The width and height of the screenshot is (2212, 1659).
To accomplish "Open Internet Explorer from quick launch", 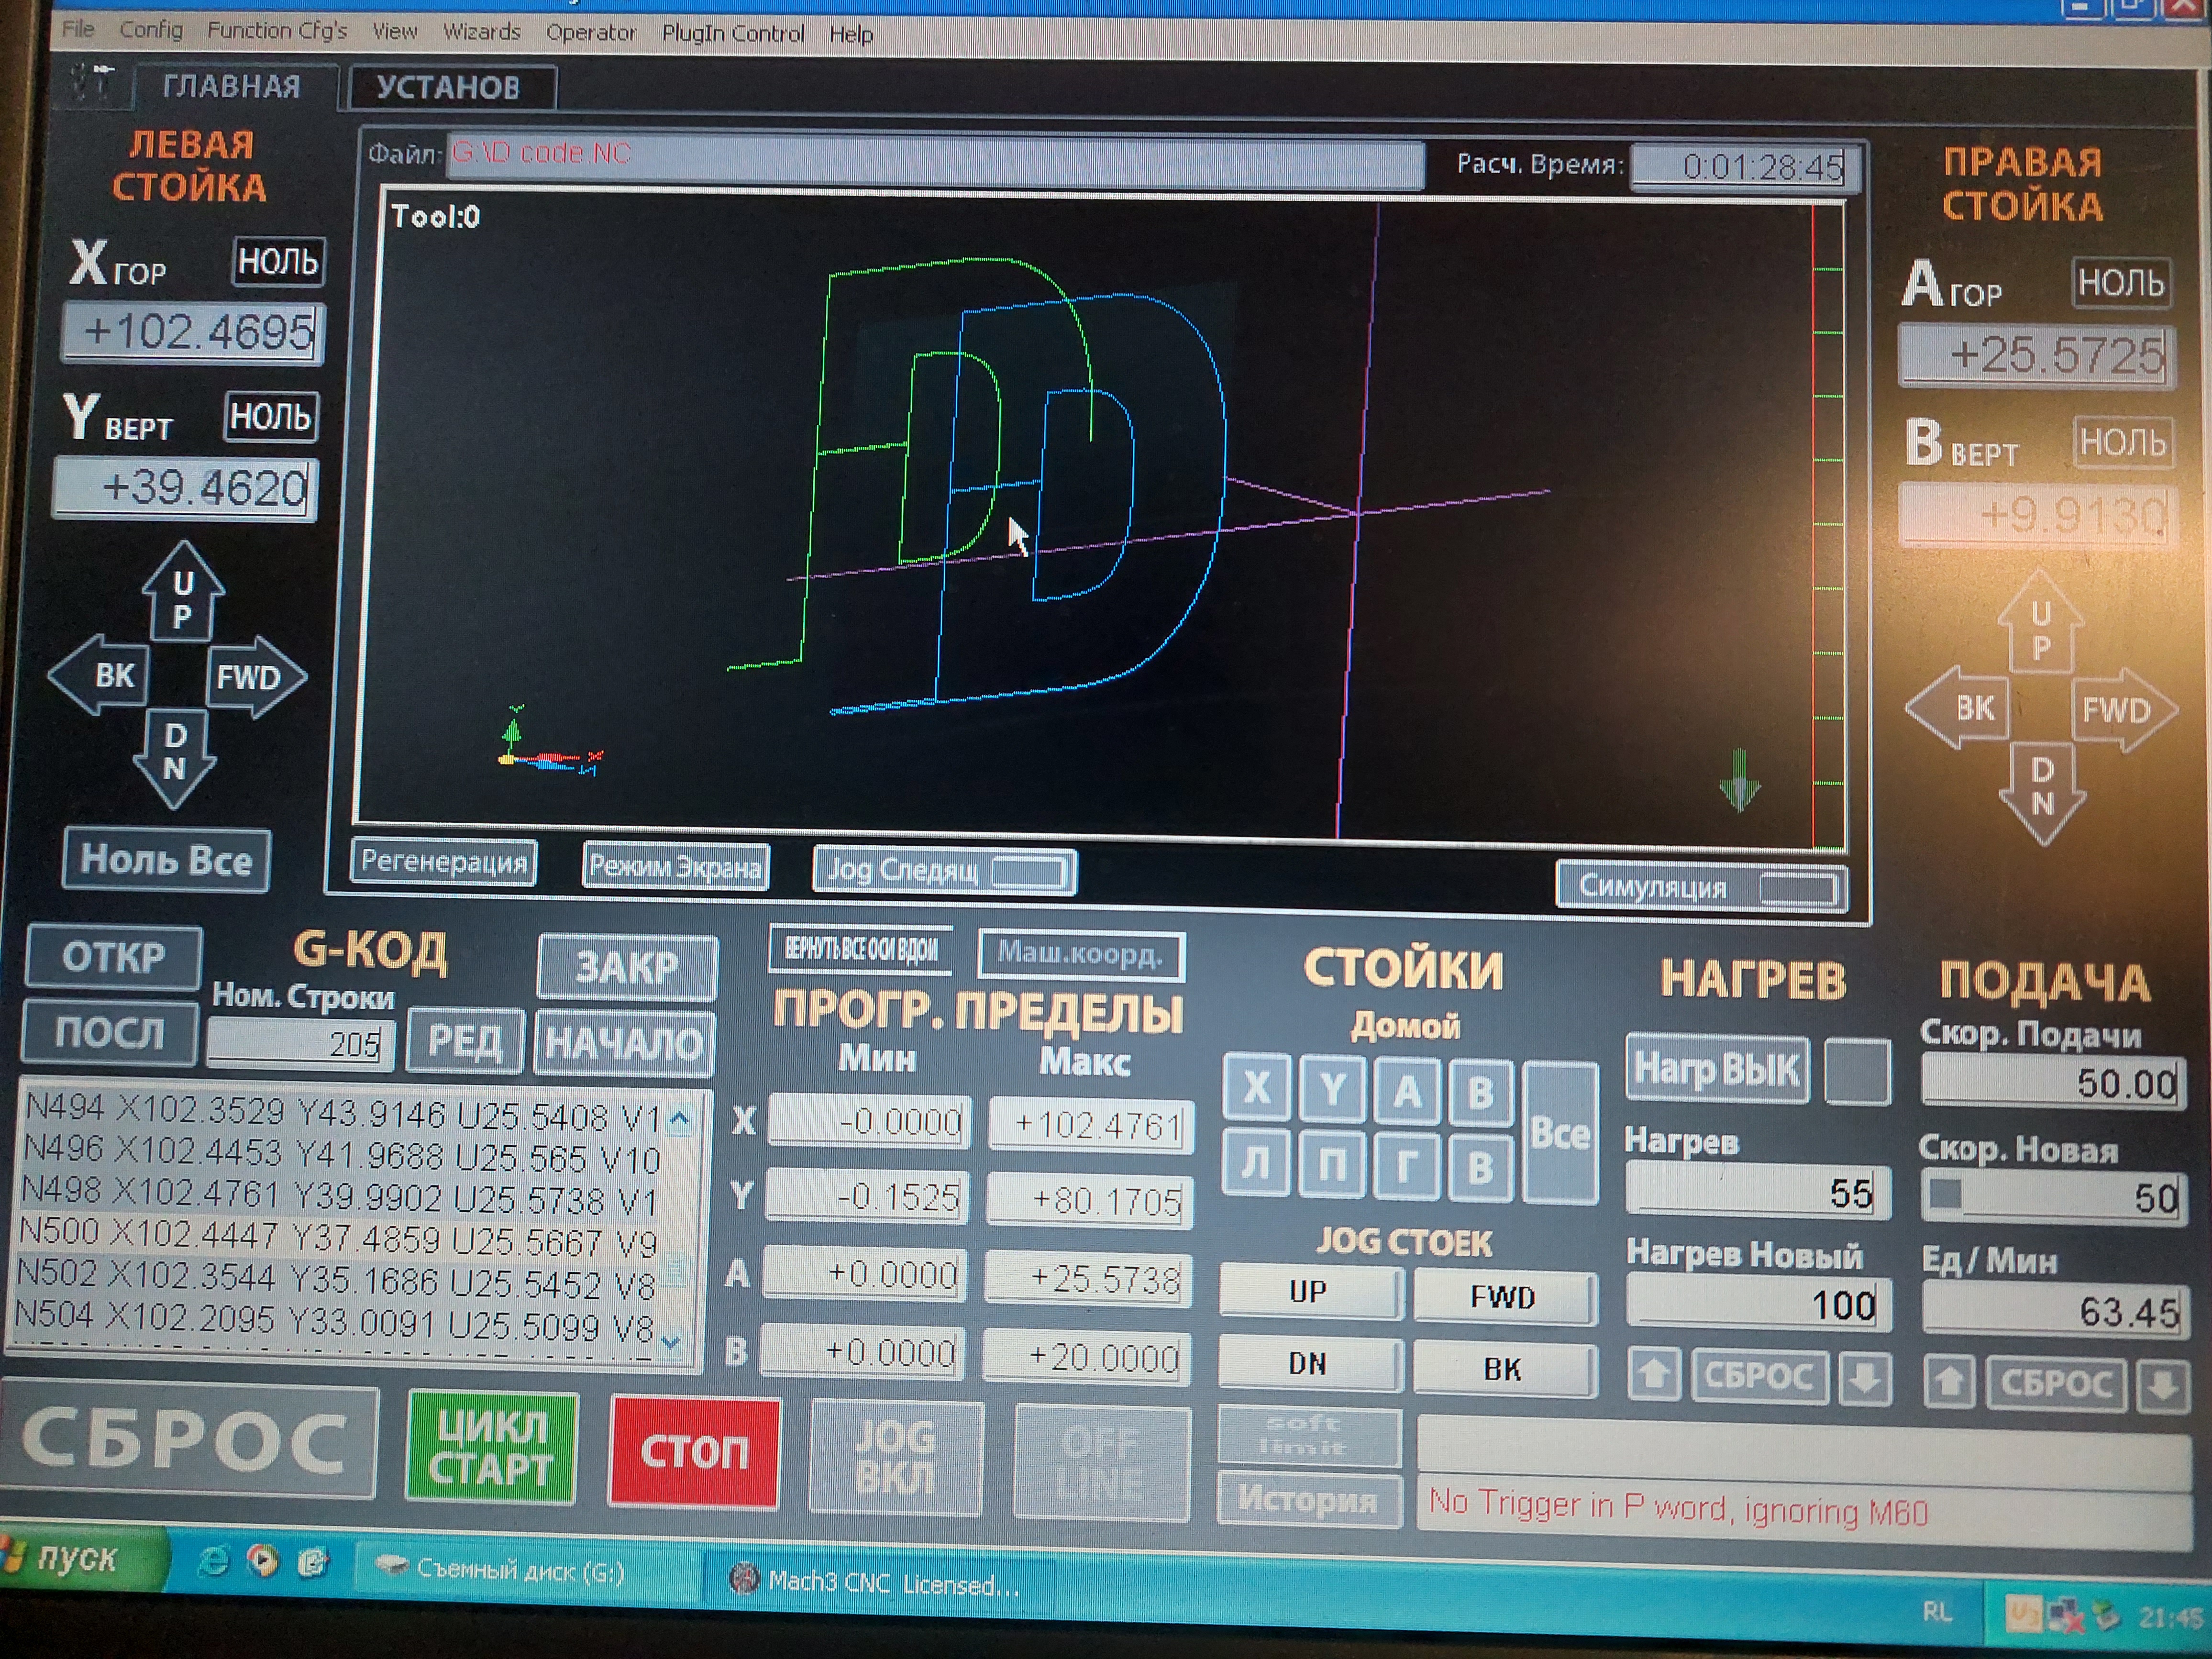I will [x=213, y=1562].
